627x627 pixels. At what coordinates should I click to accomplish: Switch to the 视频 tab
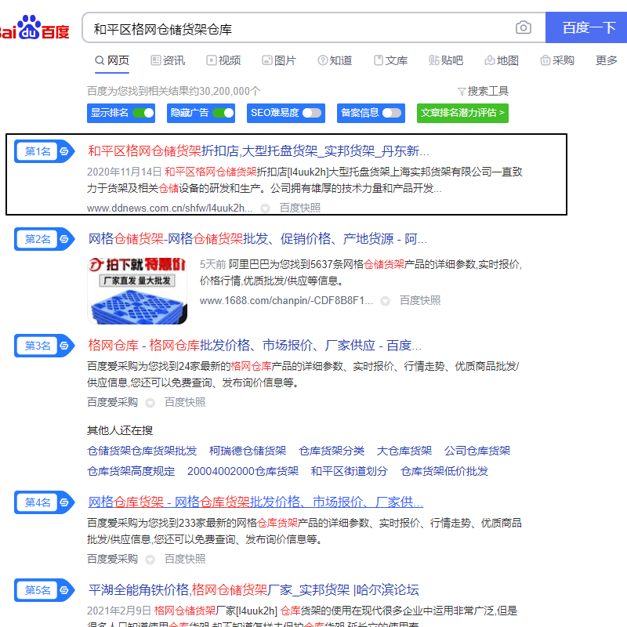pos(223,60)
